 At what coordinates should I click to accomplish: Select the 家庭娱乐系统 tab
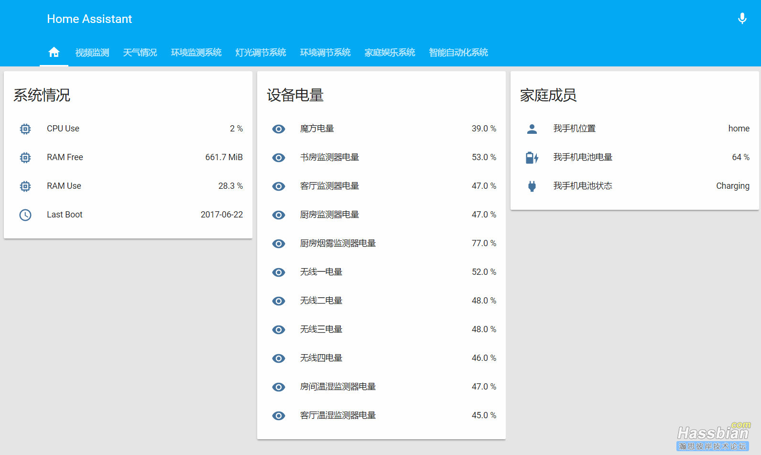pos(390,53)
